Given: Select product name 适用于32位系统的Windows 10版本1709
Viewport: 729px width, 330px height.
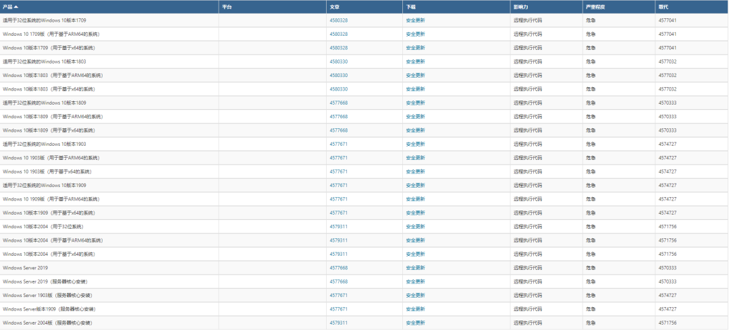Looking at the screenshot, I should pyautogui.click(x=44, y=20).
